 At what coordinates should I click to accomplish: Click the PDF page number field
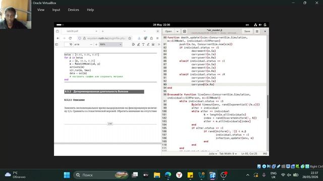(69, 44)
